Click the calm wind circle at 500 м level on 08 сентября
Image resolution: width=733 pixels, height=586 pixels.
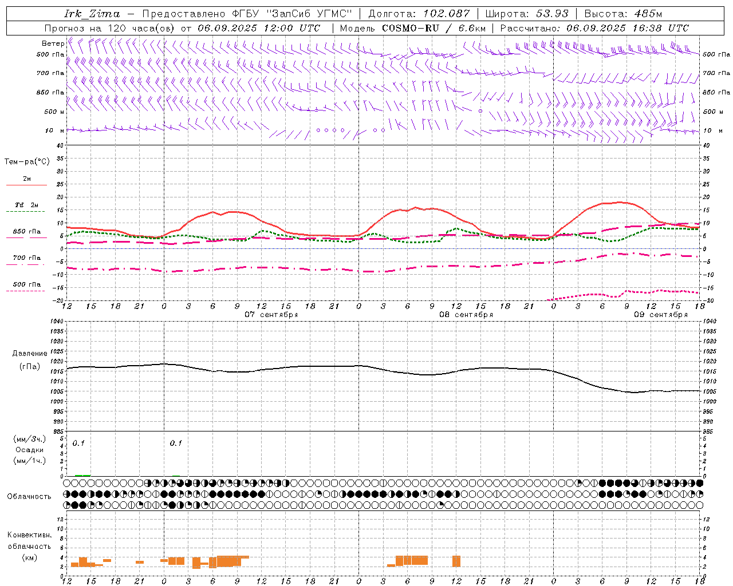(x=480, y=111)
